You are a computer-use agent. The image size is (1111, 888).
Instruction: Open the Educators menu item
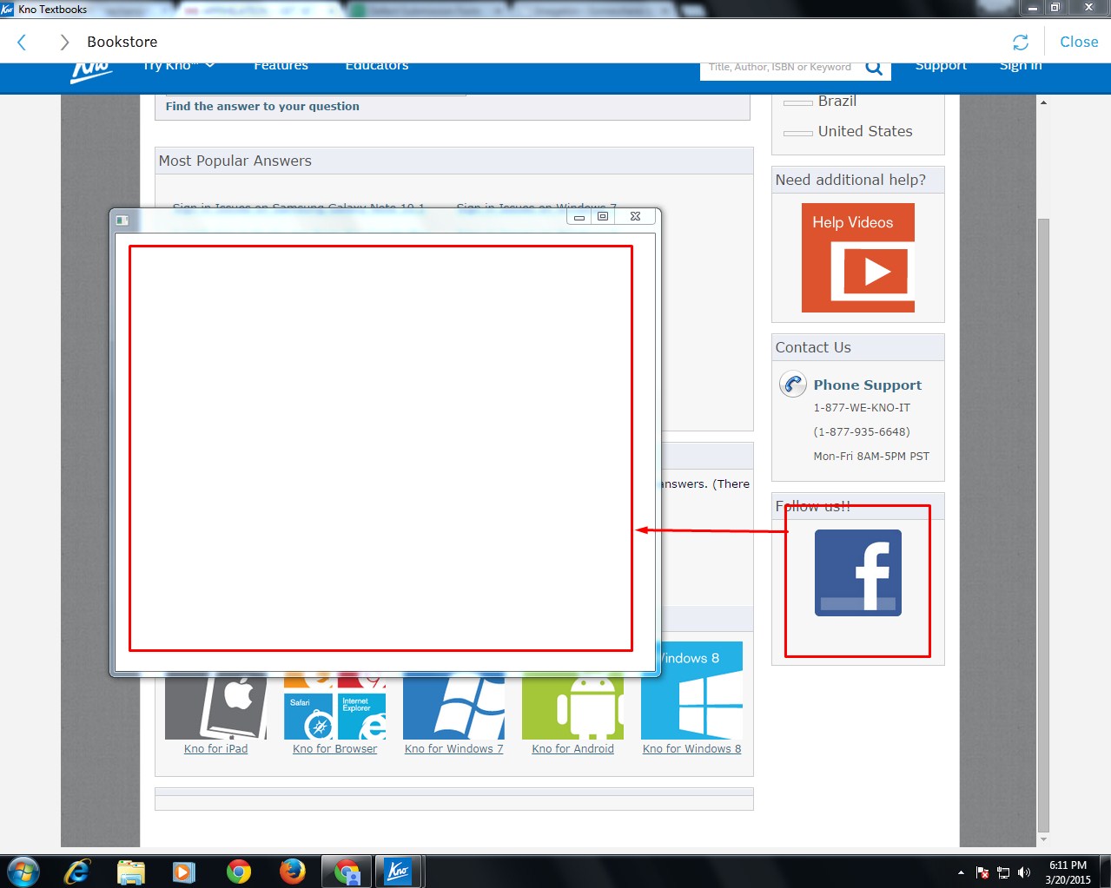coord(377,66)
